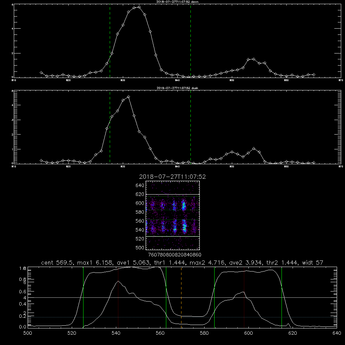The image size is (345, 345).
Task: Click the '830' x-axis label under dawn plot
Action: coord(123,80)
